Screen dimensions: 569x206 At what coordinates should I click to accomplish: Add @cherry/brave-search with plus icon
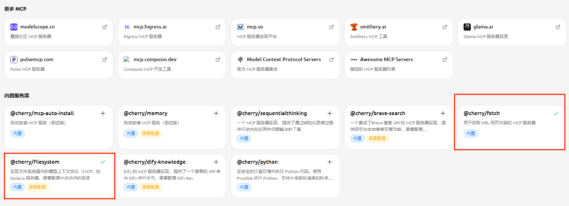(x=443, y=113)
